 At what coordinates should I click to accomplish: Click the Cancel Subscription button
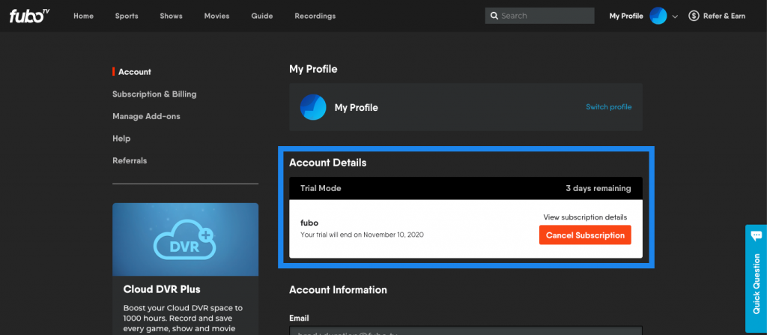(585, 235)
